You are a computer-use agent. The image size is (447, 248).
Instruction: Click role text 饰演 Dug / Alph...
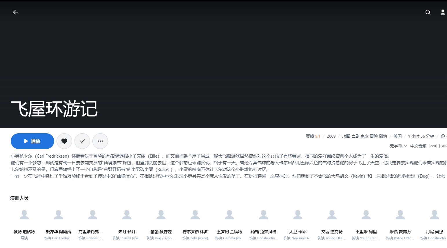pyautogui.click(x=160, y=238)
